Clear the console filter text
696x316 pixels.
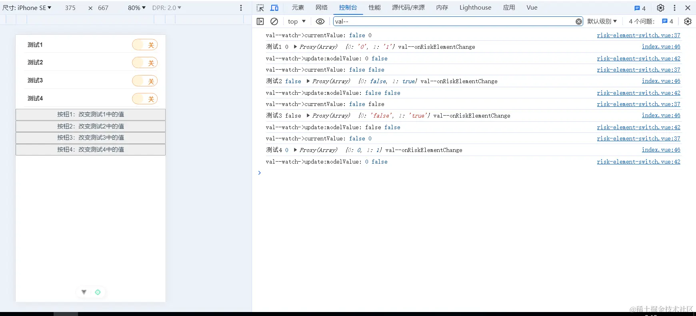579,22
